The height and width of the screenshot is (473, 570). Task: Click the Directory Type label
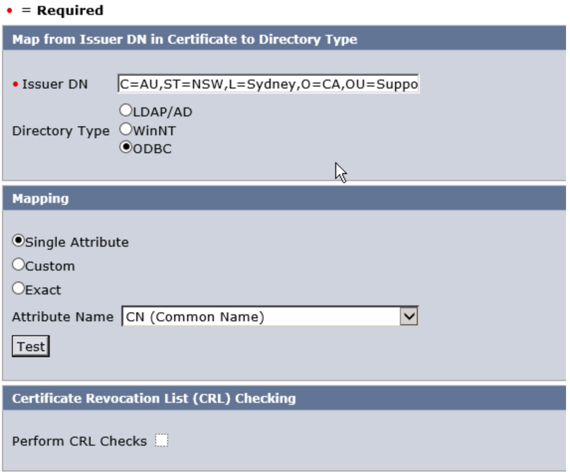click(61, 131)
